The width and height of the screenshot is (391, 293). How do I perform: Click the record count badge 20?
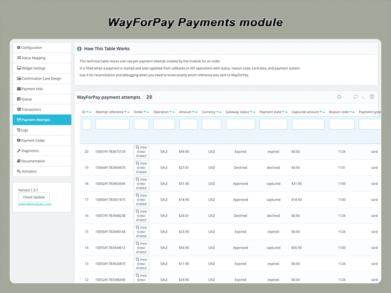click(x=149, y=97)
